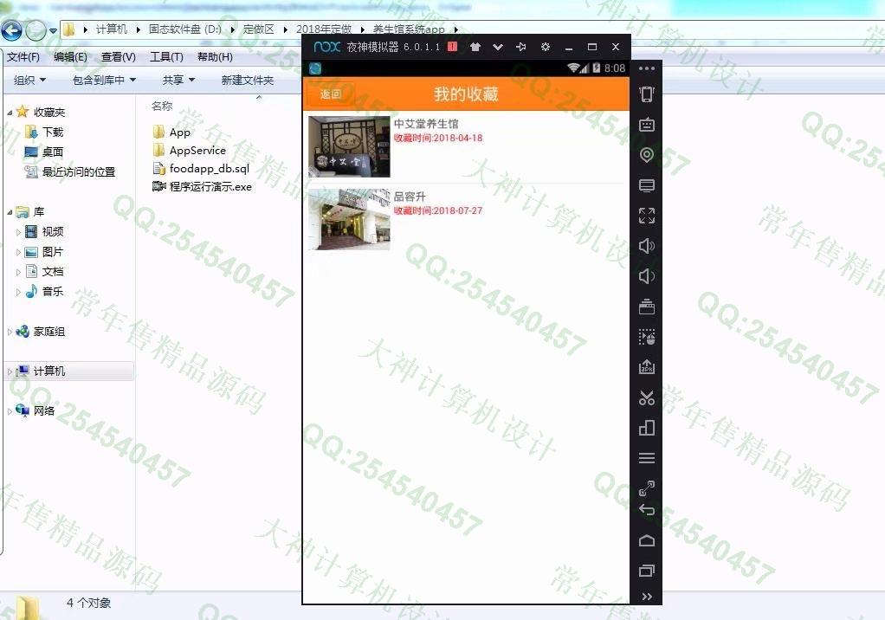
Task: Open 包含到库中 dropdown
Action: click(105, 81)
